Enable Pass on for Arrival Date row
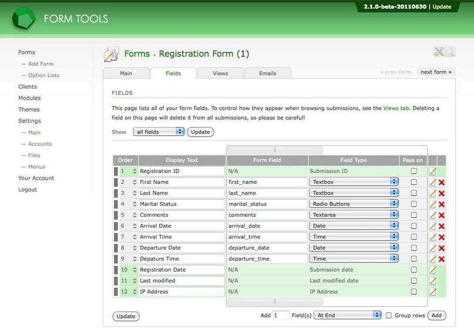This screenshot has width=474, height=333. [414, 226]
